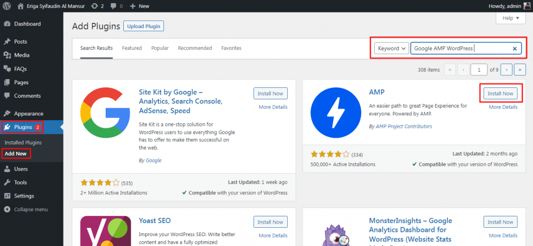
Task: Install the AMP plugin now
Action: tap(500, 94)
